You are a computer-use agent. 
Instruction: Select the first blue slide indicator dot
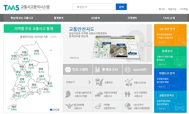pos(51,110)
